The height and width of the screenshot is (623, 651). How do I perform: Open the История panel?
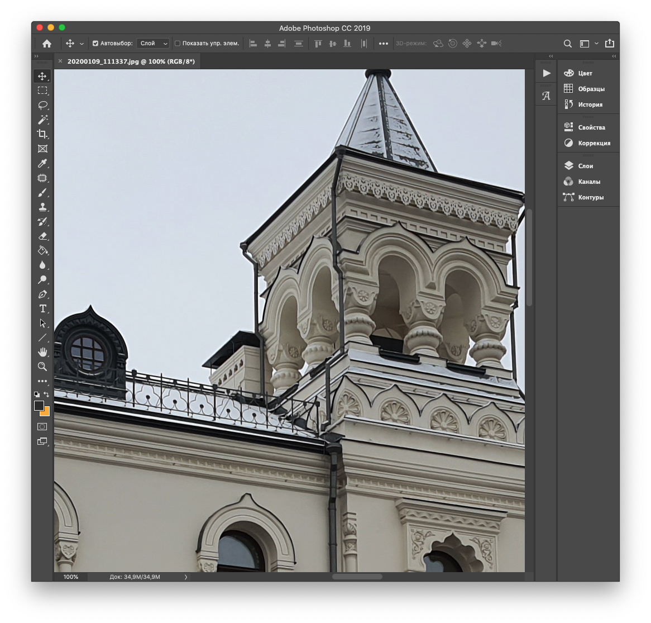[x=590, y=104]
